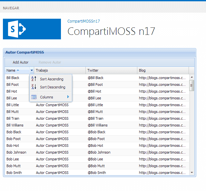
Task: Follow the CompartiMOSSn17 breadcrumb link
Action: pyautogui.click(x=83, y=21)
